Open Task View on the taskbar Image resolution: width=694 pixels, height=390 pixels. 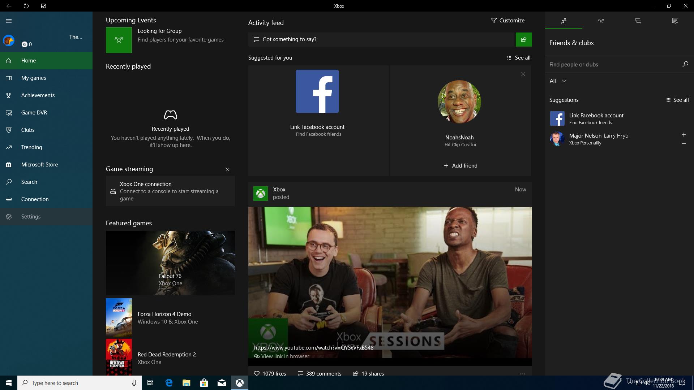150,383
